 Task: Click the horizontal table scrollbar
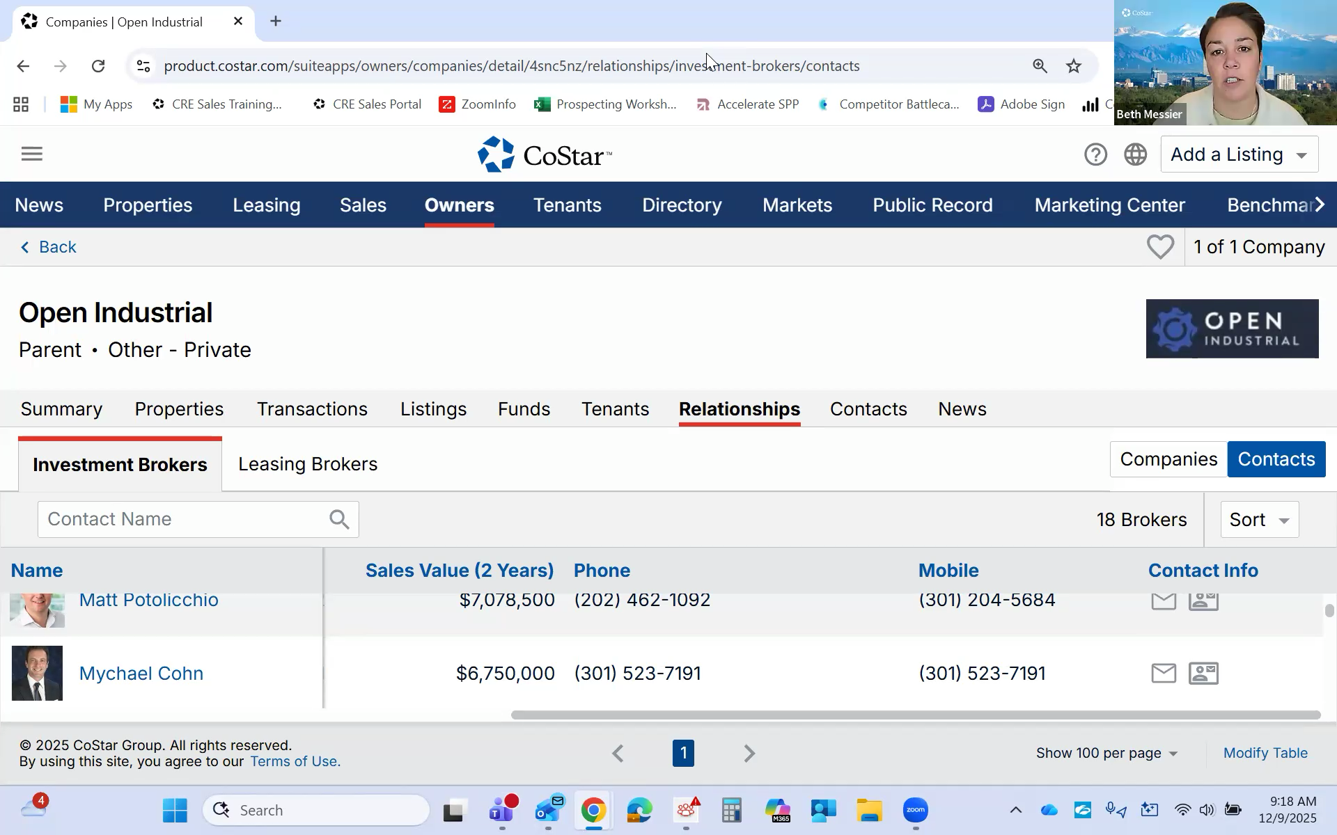[916, 715]
